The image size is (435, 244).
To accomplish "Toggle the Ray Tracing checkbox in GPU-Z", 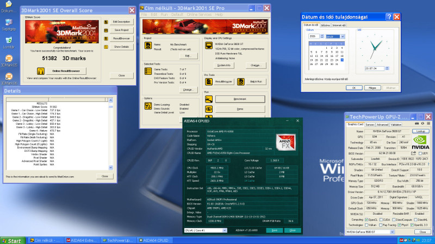I will [x=381, y=225].
